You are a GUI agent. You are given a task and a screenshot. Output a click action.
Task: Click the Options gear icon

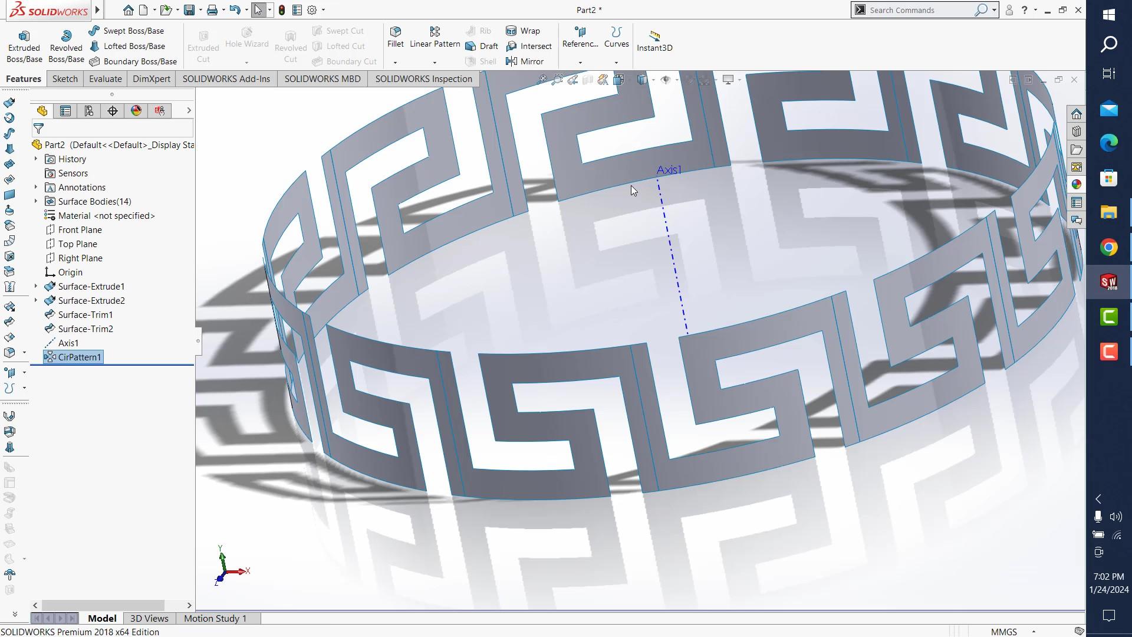pyautogui.click(x=312, y=10)
